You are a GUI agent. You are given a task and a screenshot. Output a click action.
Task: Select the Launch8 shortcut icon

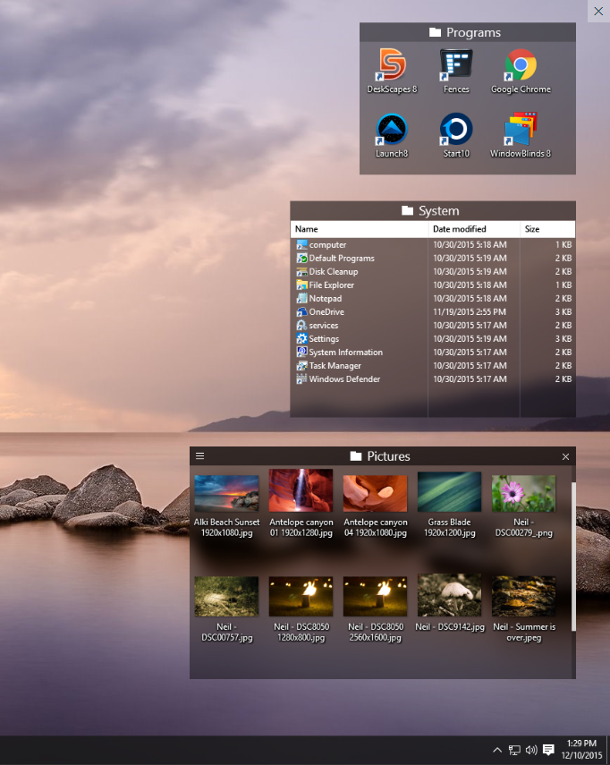392,129
